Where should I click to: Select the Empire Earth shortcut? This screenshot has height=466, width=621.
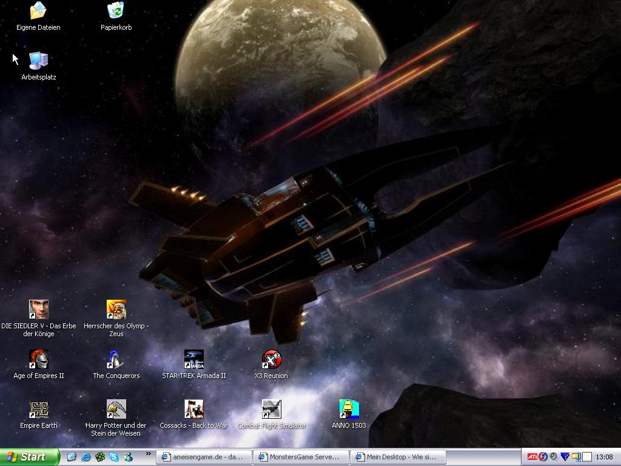(x=39, y=409)
